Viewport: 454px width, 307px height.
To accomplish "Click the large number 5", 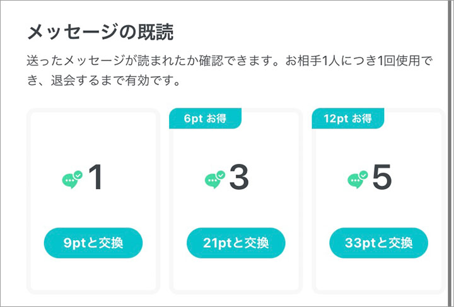I will [x=382, y=177].
